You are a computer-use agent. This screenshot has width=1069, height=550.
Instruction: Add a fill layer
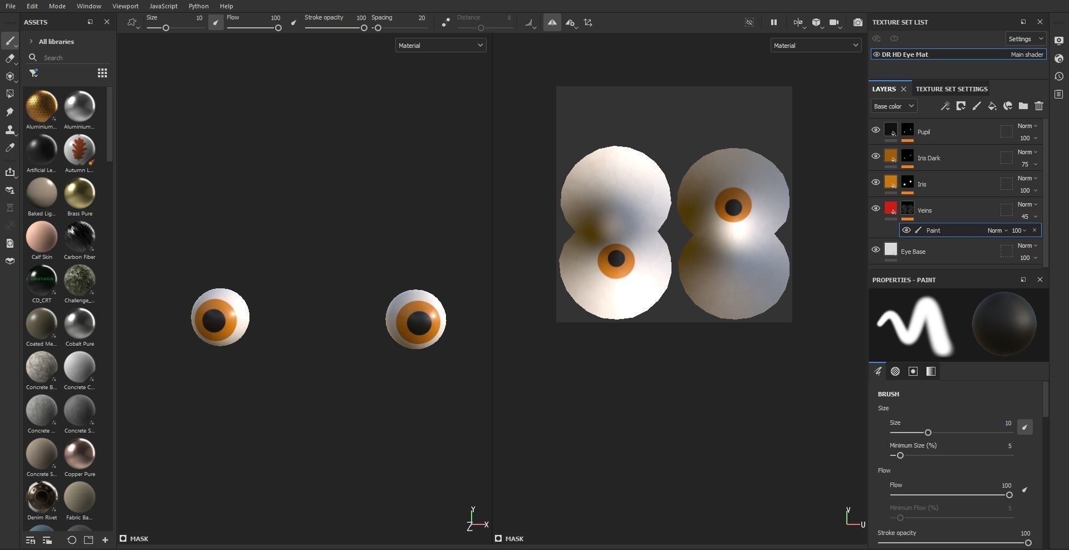[x=992, y=106]
